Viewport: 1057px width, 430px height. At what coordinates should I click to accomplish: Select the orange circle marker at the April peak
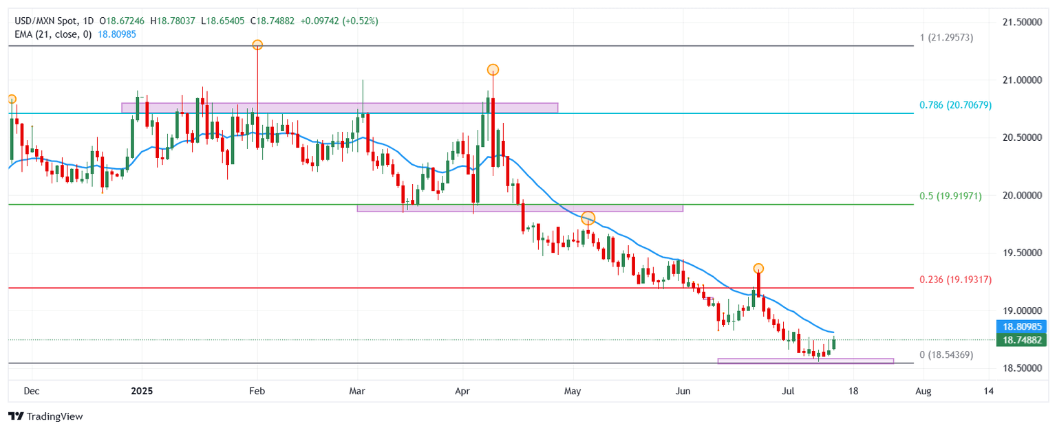493,69
